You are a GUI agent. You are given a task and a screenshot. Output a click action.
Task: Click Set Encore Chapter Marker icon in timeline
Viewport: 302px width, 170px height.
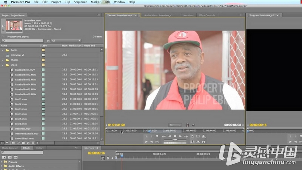pyautogui.click(x=108, y=158)
